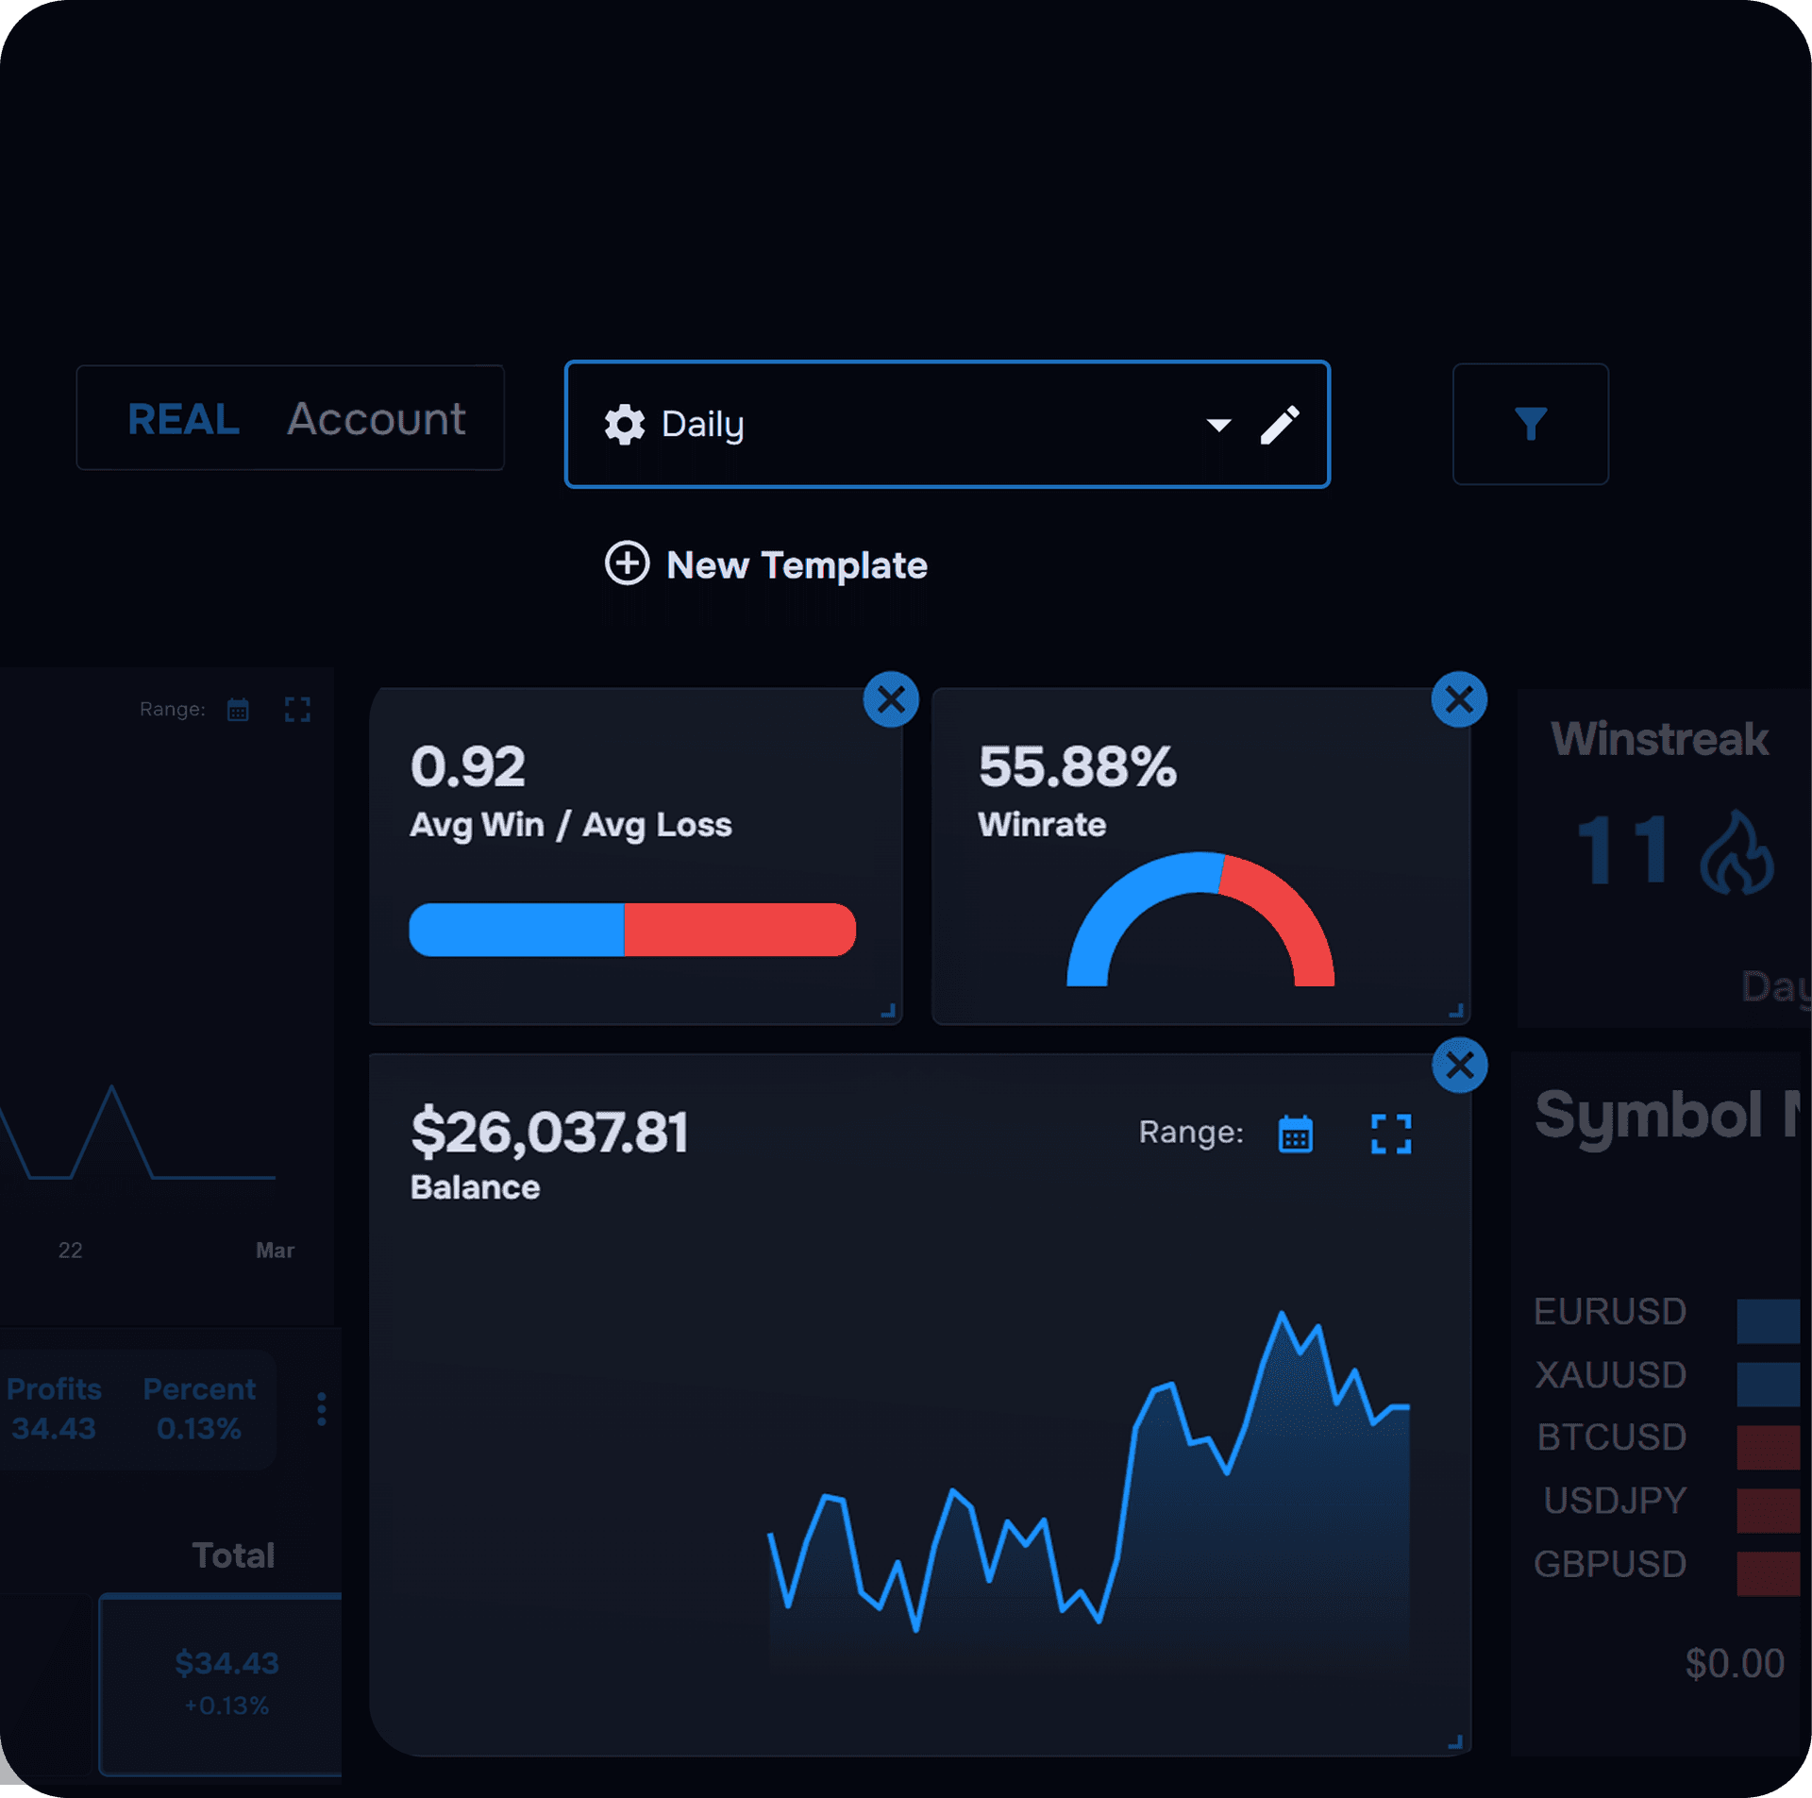Image resolution: width=1812 pixels, height=1798 pixels.
Task: Switch to Account mode
Action: [376, 419]
